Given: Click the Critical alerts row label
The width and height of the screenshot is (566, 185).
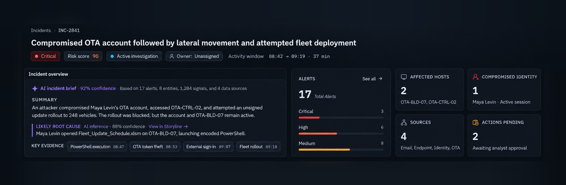Looking at the screenshot, I should 306,112.
